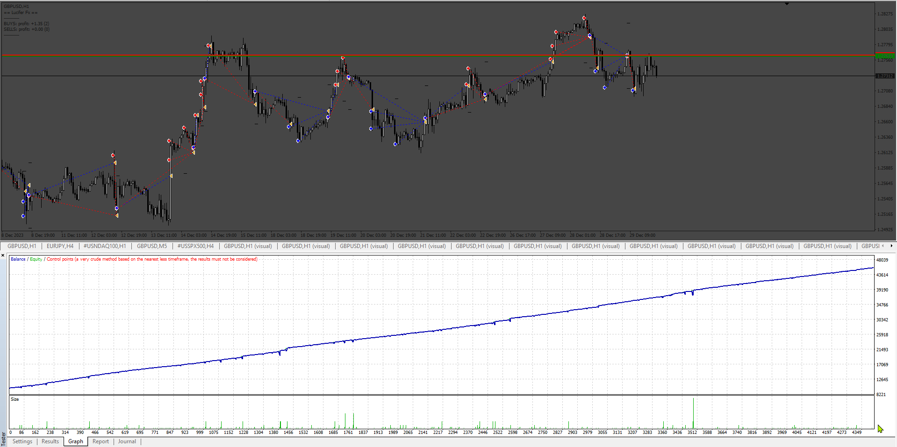Click the tallest green spike in Size panel
The image size is (897, 447).
pos(693,413)
